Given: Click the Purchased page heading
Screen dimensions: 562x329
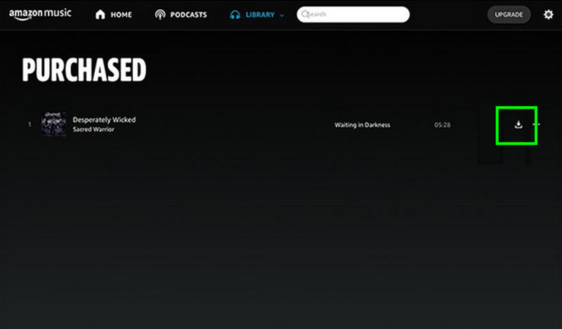Looking at the screenshot, I should [x=84, y=70].
